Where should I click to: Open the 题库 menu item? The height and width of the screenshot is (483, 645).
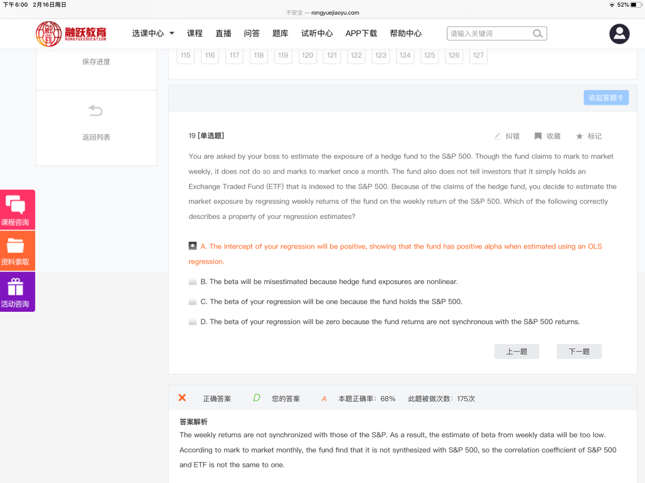[280, 33]
